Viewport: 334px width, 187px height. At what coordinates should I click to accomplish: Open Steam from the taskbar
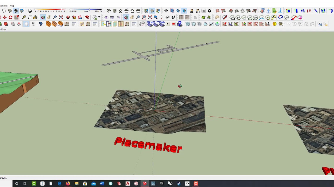point(179,184)
